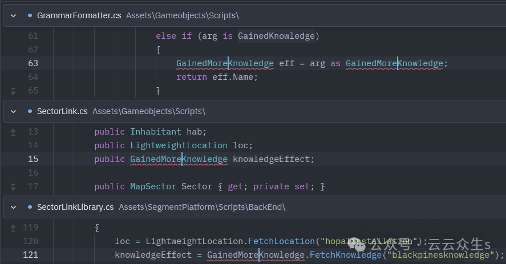Click 'loc' variable on line 120
This screenshot has height=264, width=506.
[122, 241]
